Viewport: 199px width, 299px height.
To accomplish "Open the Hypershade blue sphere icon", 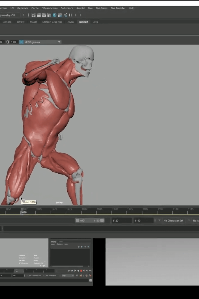I will (54, 15).
